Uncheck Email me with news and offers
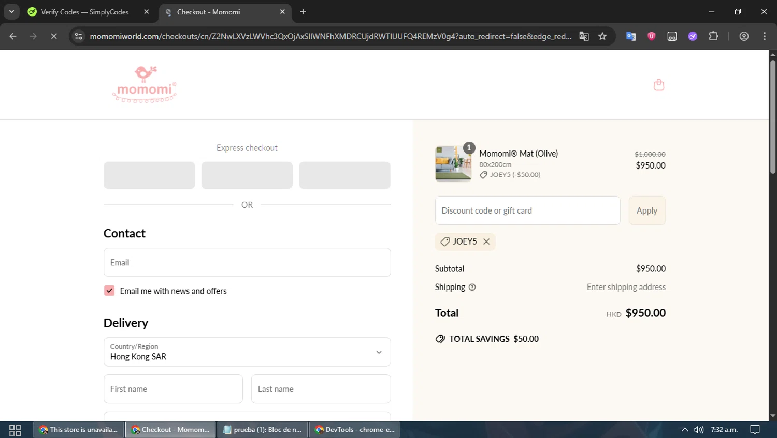This screenshot has height=438, width=777. [109, 291]
